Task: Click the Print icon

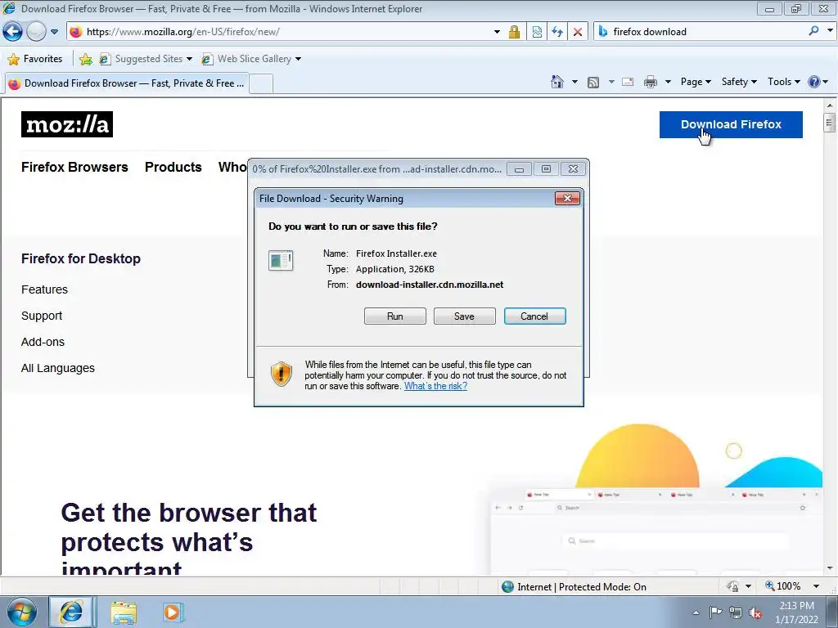Action: (x=651, y=82)
